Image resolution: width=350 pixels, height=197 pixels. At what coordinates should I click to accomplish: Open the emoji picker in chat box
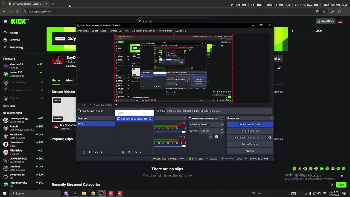pyautogui.click(x=342, y=176)
